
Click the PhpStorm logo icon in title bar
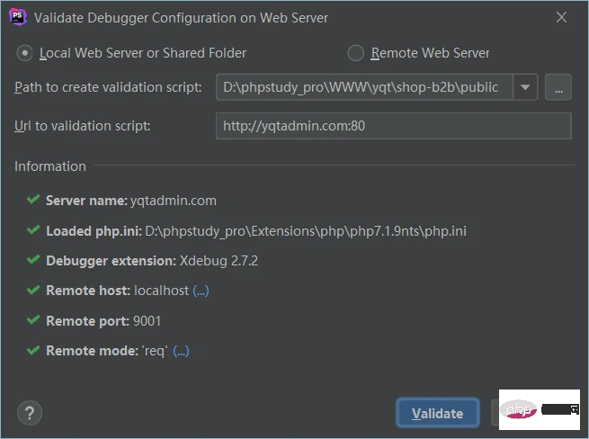coord(17,17)
